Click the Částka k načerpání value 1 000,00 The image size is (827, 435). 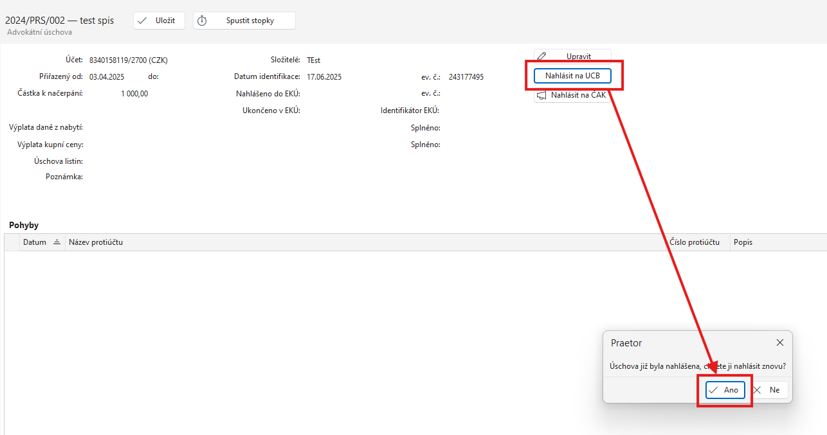pos(134,94)
